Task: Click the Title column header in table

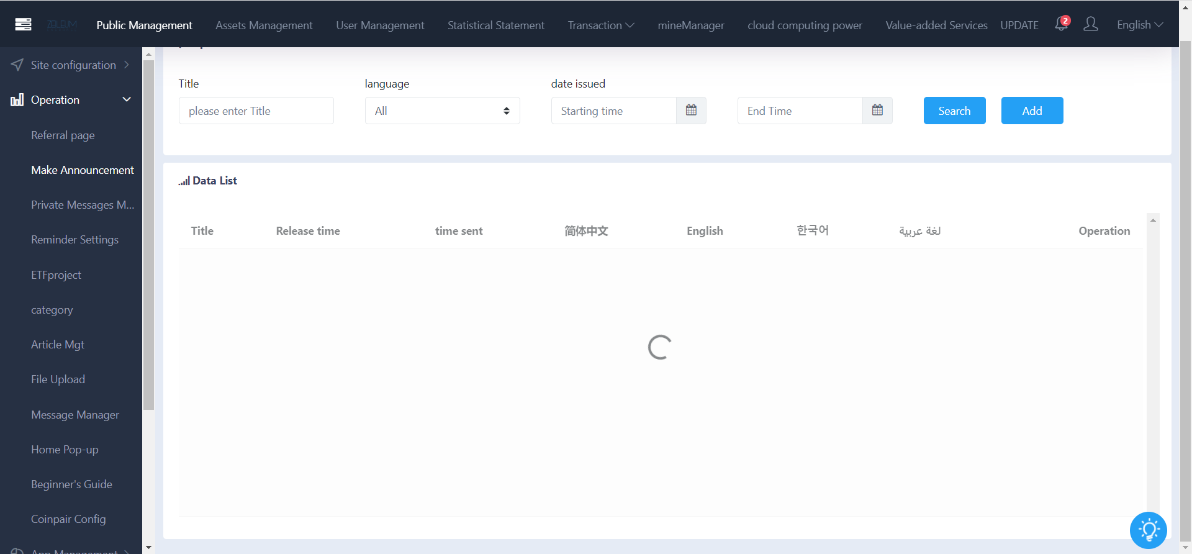Action: pyautogui.click(x=202, y=230)
